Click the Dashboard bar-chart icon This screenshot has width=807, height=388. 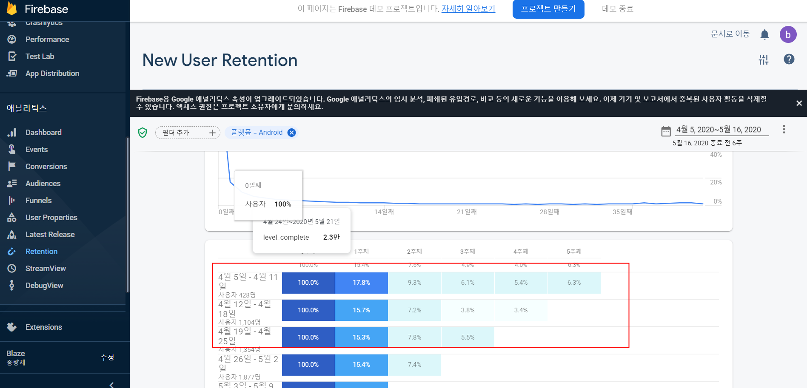[x=12, y=132]
